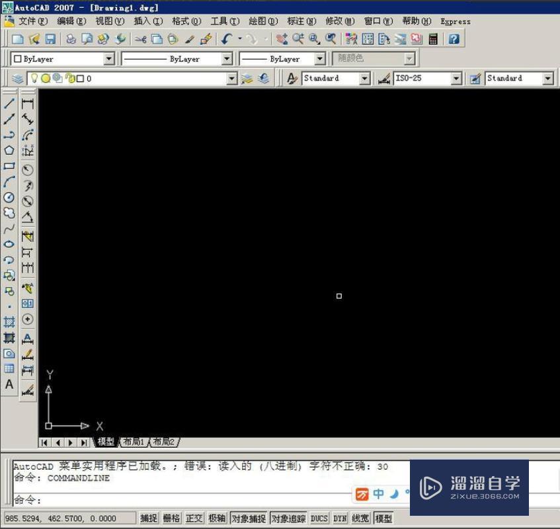
Task: Select the Arc draw tool
Action: [x=9, y=182]
